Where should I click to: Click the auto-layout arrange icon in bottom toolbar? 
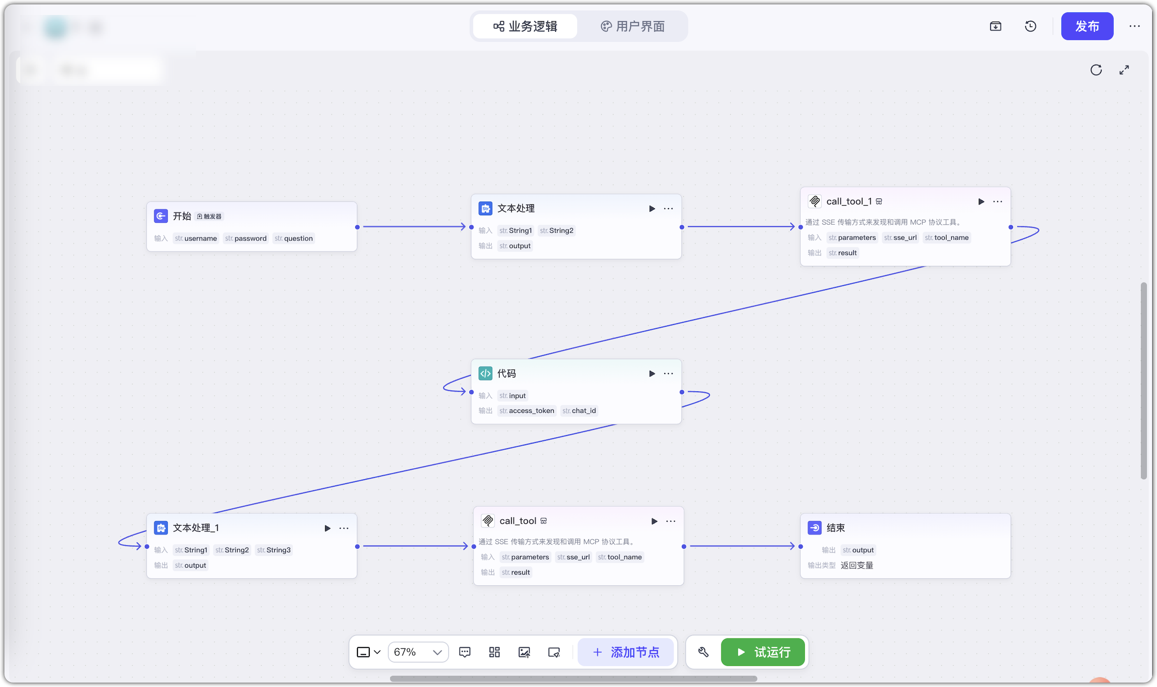(x=494, y=652)
